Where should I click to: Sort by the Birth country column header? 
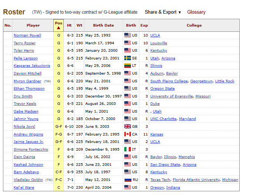point(131,25)
